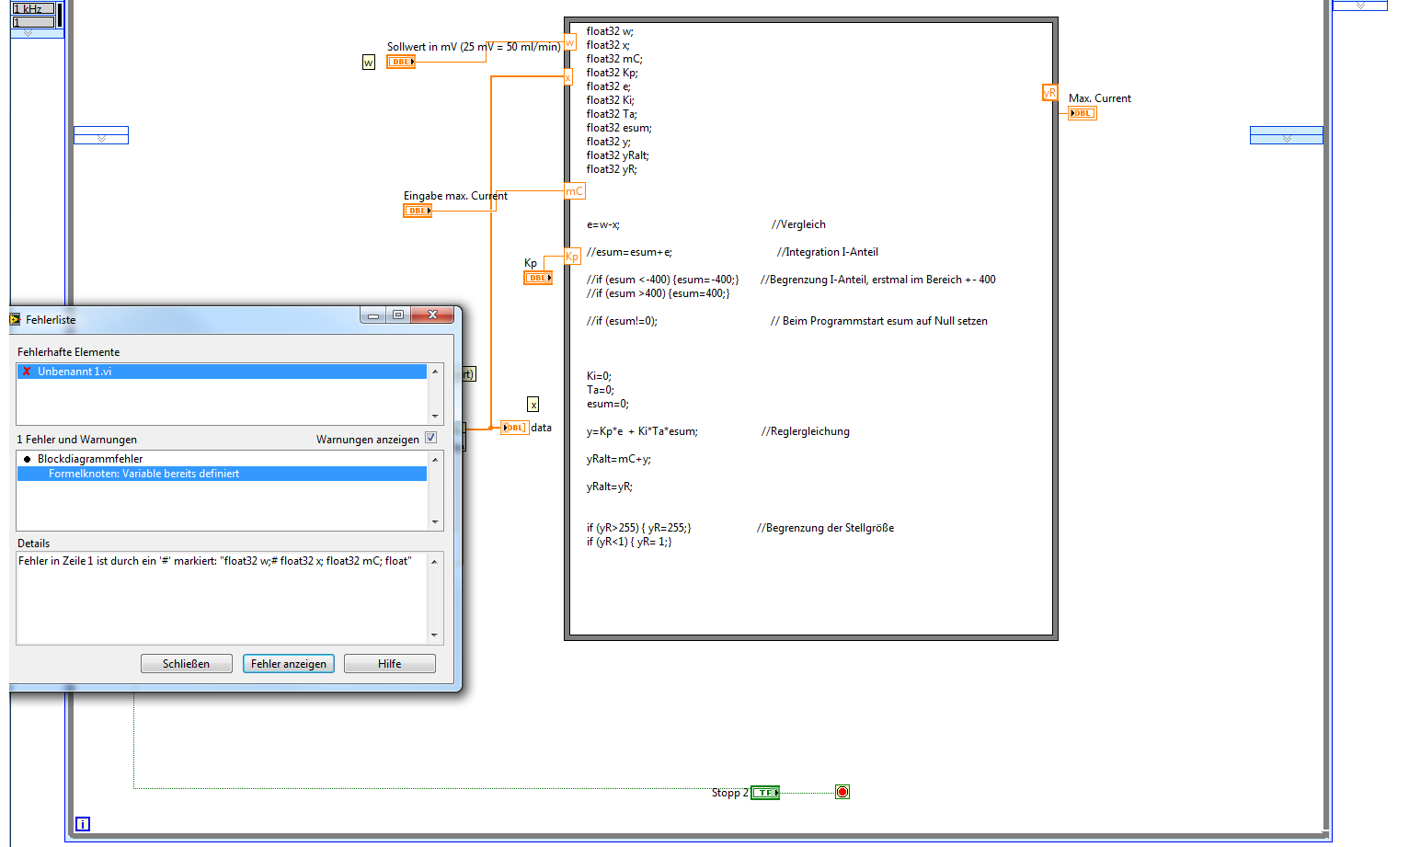This screenshot has height=847, width=1409.
Task: Expand the chevron below the 1 kHz node
Action: [x=28, y=33]
